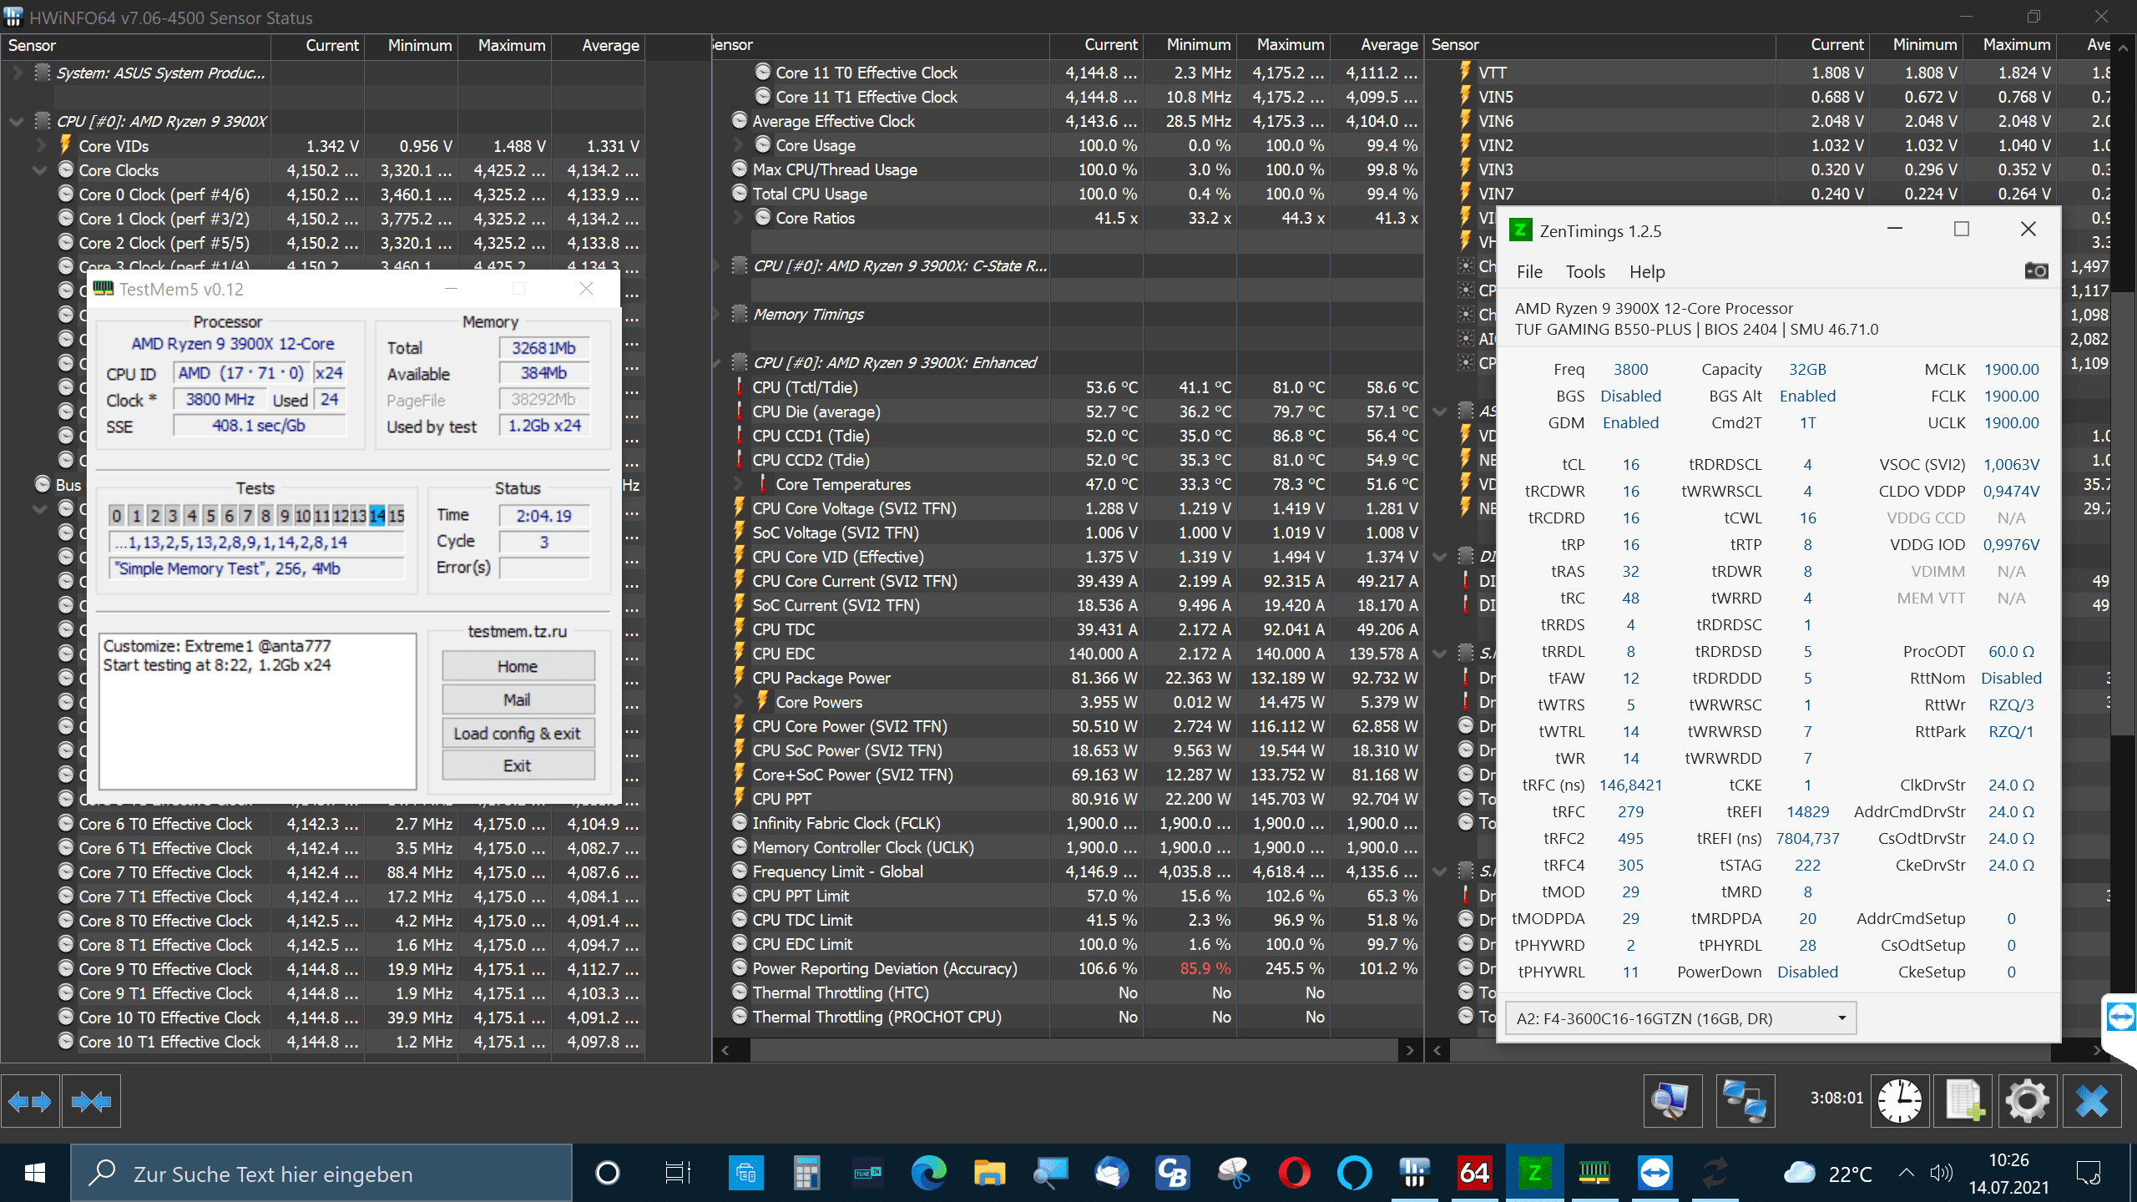
Task: Collapse the CPU [#0]: AMD Ryzen 9 3900X node
Action: [17, 121]
